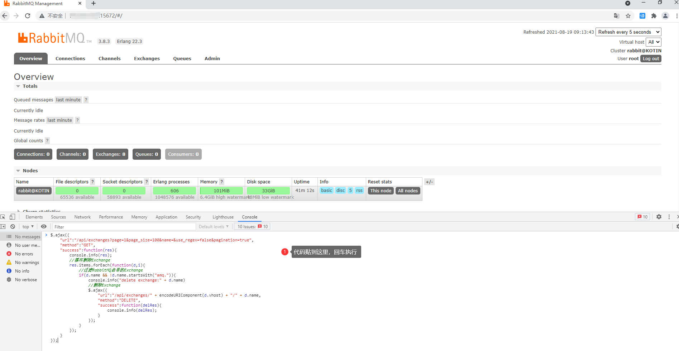The height and width of the screenshot is (351, 679).
Task: Open DevTools Lighthouse panel
Action: pyautogui.click(x=223, y=217)
